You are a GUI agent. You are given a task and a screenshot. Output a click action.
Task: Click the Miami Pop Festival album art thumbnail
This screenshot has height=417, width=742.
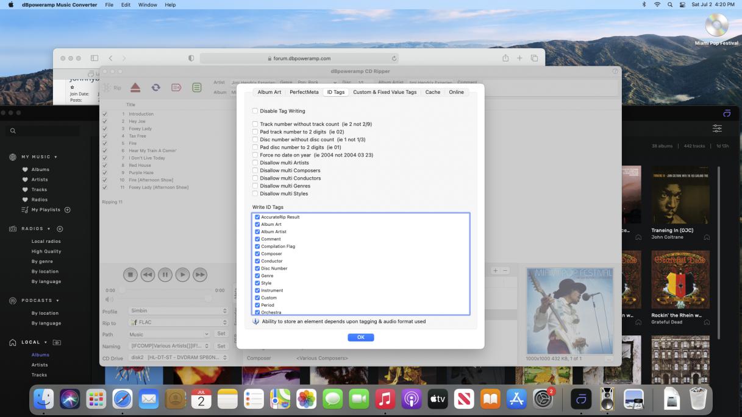click(x=569, y=310)
